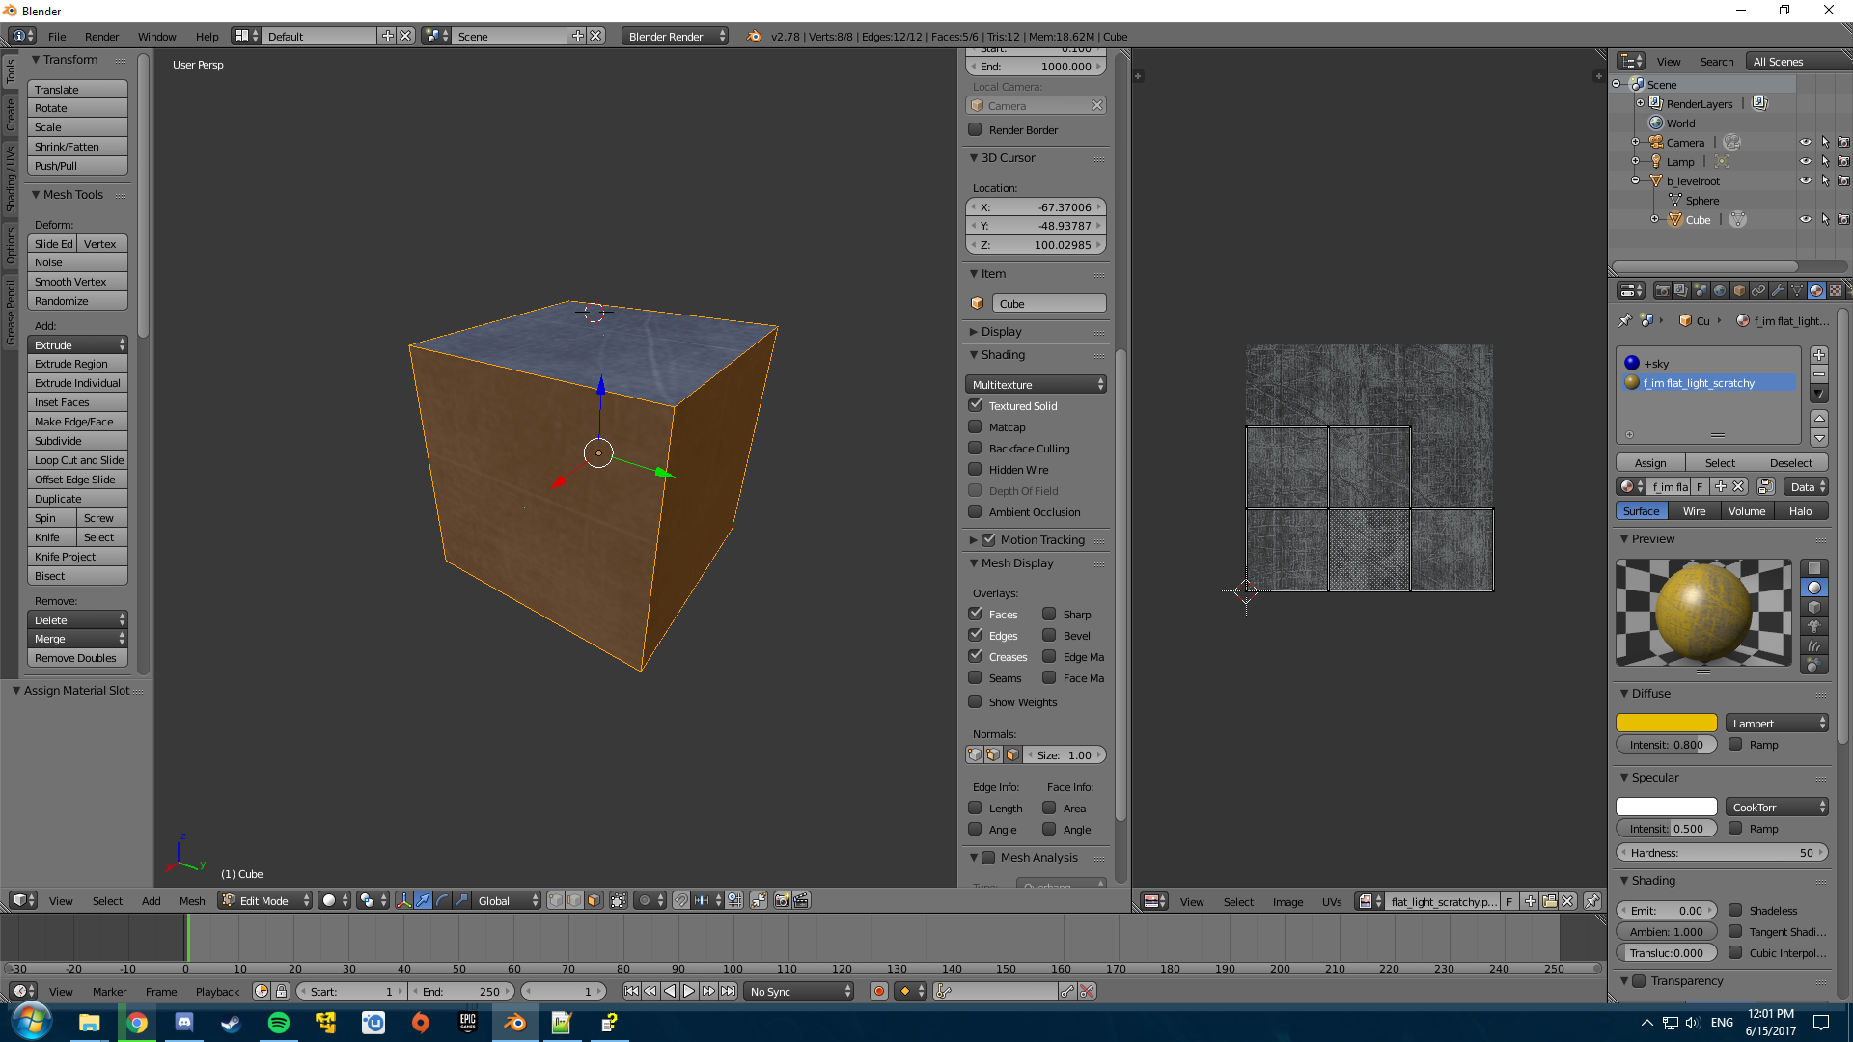Open the Texture checkerboard properties tab

(x=1836, y=290)
